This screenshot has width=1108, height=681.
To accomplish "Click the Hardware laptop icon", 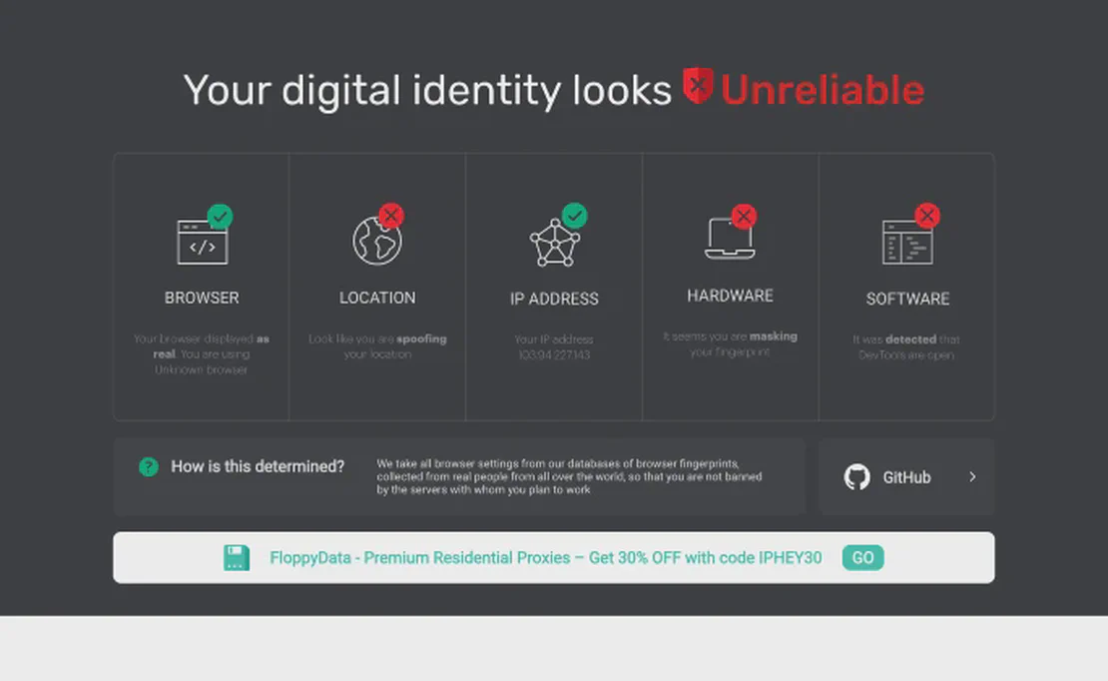I will click(729, 240).
